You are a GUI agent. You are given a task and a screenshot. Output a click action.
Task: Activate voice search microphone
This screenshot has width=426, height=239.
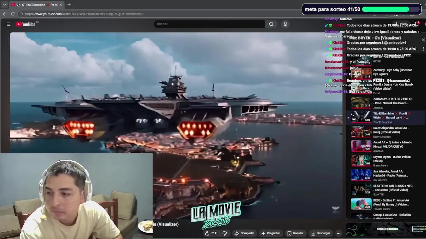point(285,24)
